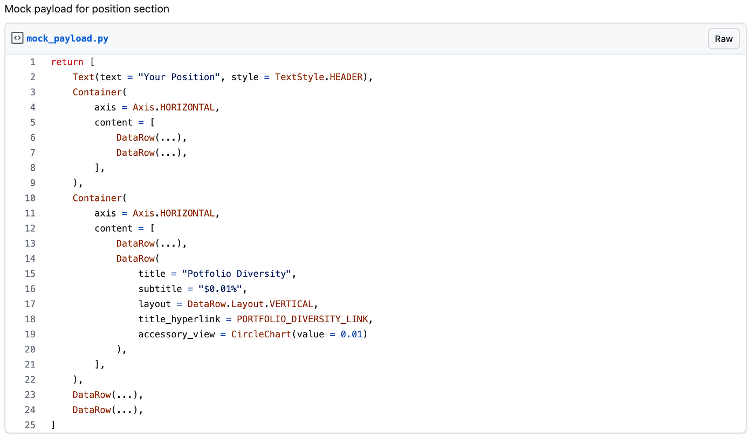The image size is (755, 438).
Task: Click "content = [" on line 12
Action: [x=125, y=228]
